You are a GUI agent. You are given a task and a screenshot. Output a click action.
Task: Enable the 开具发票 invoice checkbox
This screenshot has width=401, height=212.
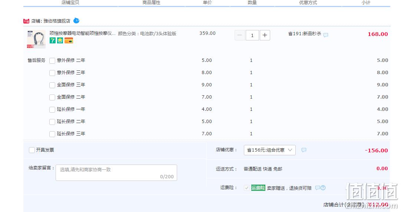(x=32, y=150)
